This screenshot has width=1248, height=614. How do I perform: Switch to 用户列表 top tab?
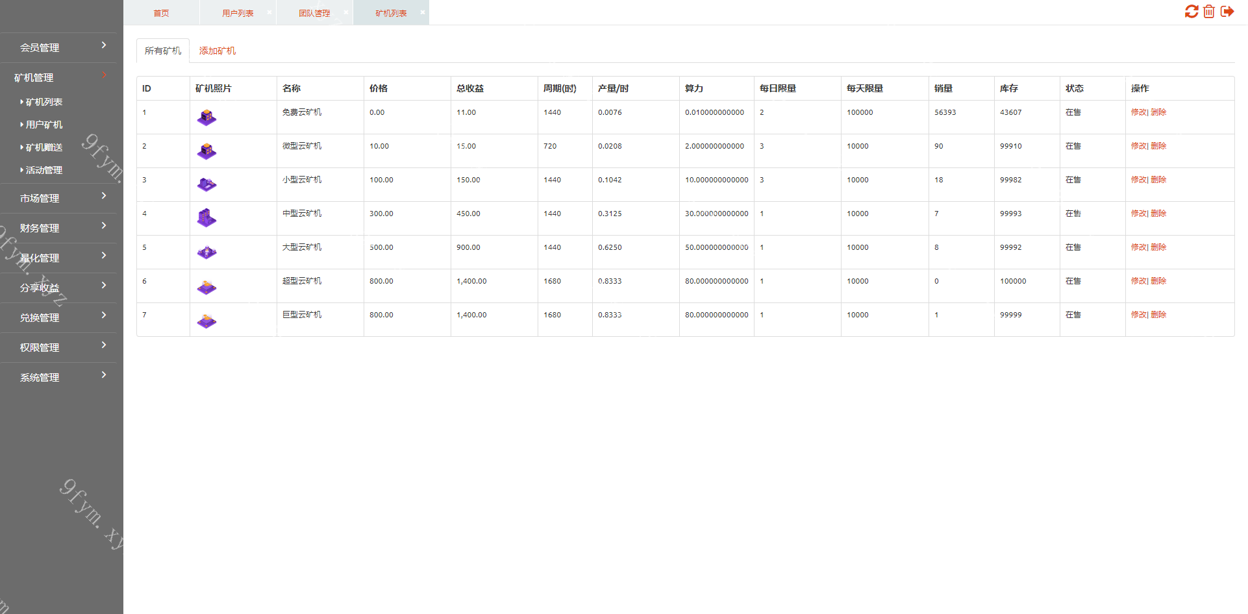(238, 13)
